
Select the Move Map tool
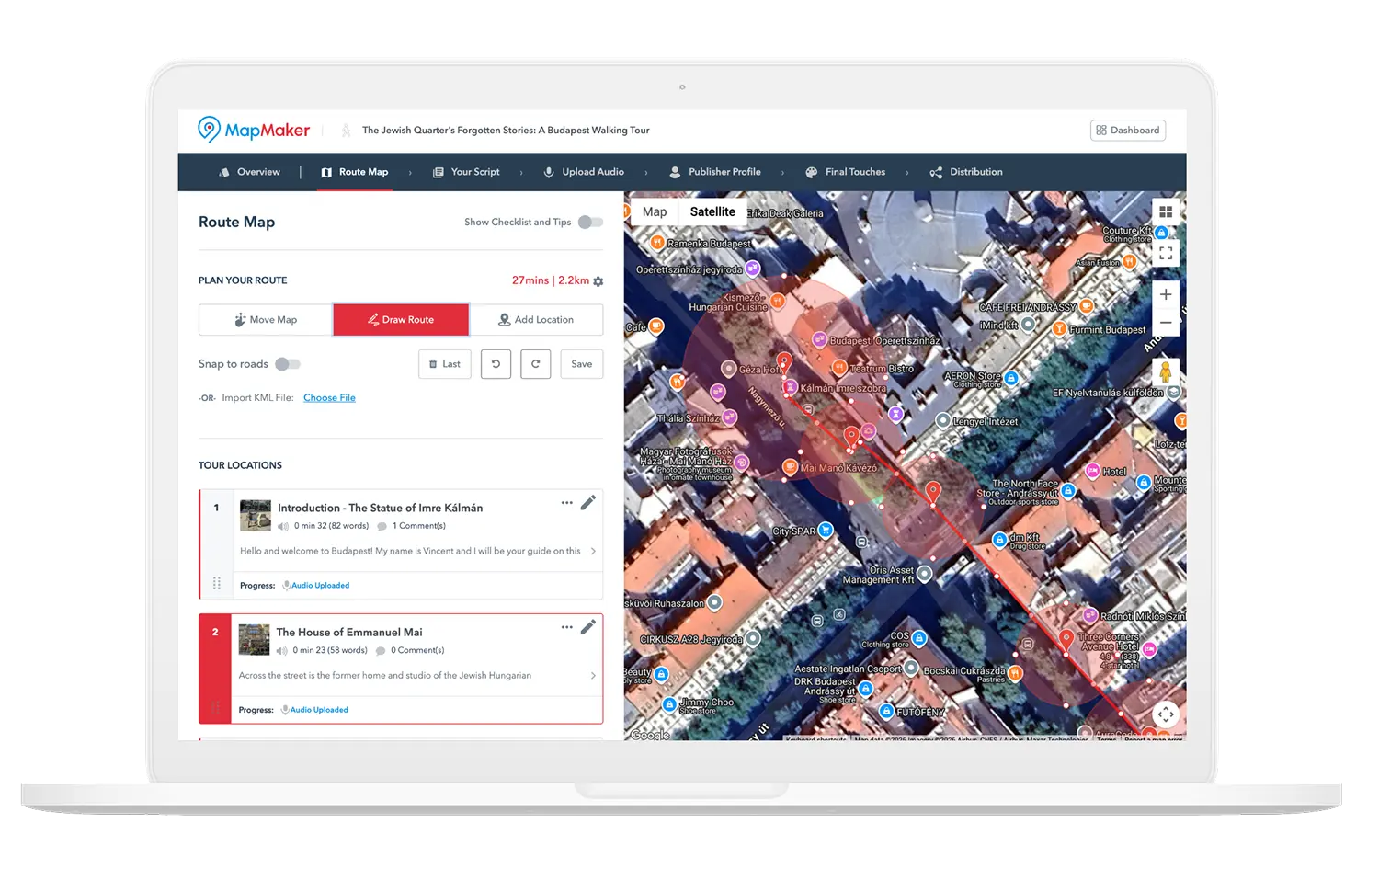click(266, 320)
